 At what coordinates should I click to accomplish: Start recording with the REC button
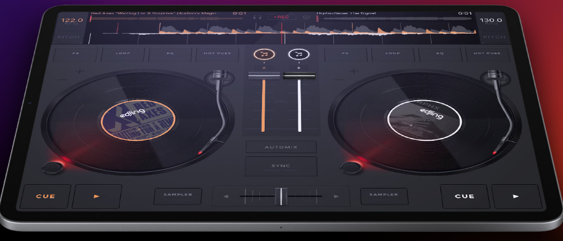[282, 17]
